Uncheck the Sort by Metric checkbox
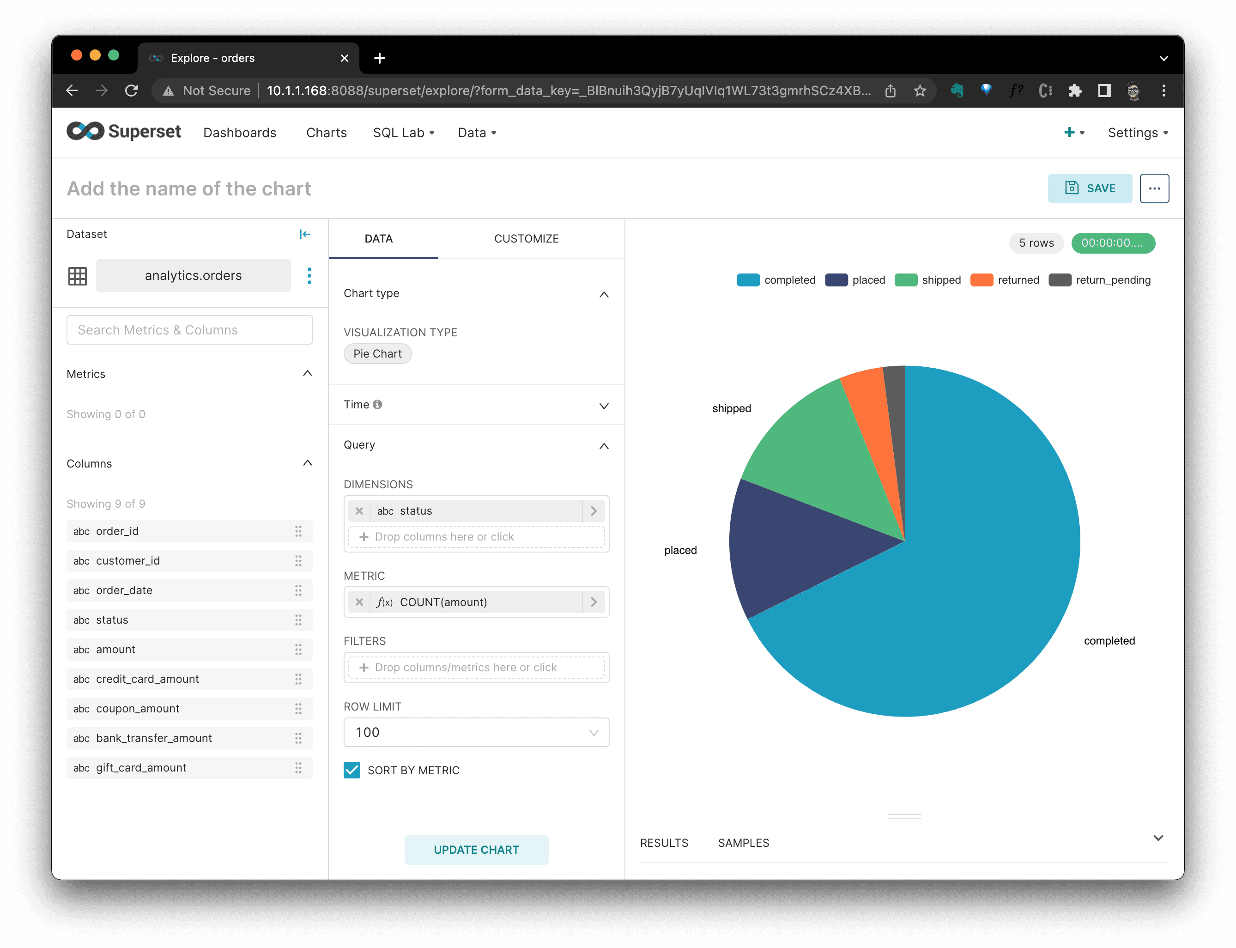The image size is (1236, 948). (x=352, y=770)
